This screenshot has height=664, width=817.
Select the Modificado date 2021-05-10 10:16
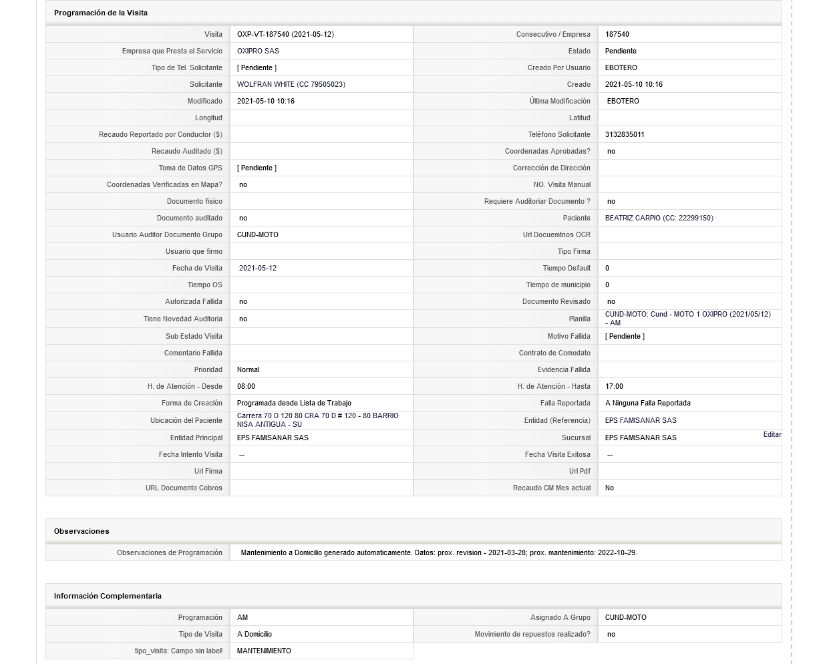[266, 101]
